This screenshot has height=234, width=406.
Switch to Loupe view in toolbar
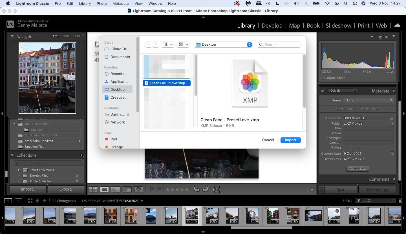[105, 189]
